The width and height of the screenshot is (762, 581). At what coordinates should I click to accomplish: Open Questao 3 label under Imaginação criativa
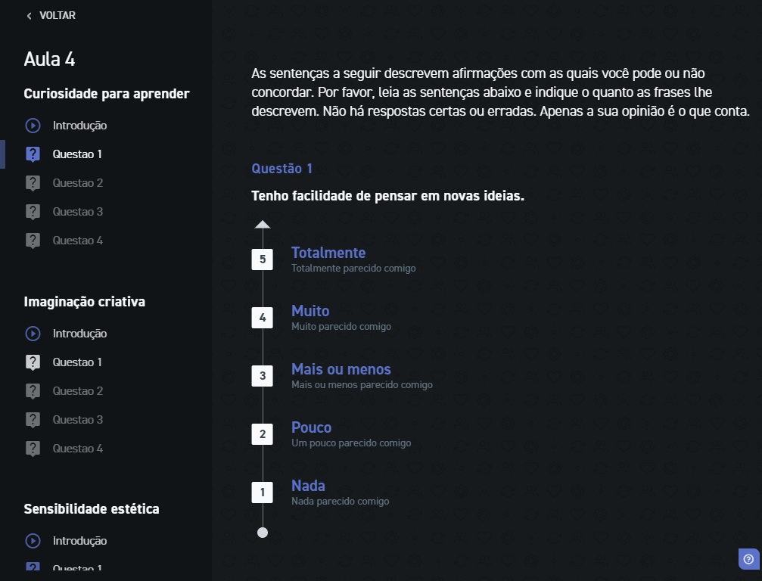coord(78,419)
